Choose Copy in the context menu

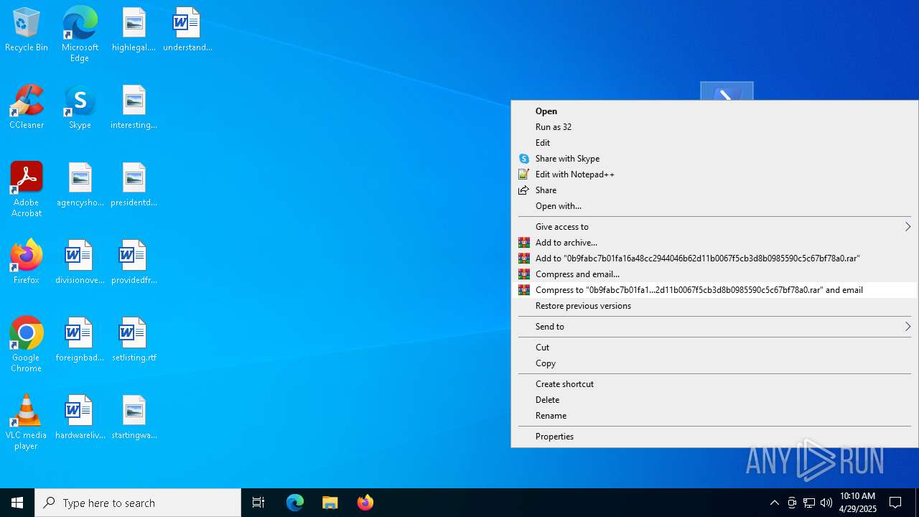(714, 363)
